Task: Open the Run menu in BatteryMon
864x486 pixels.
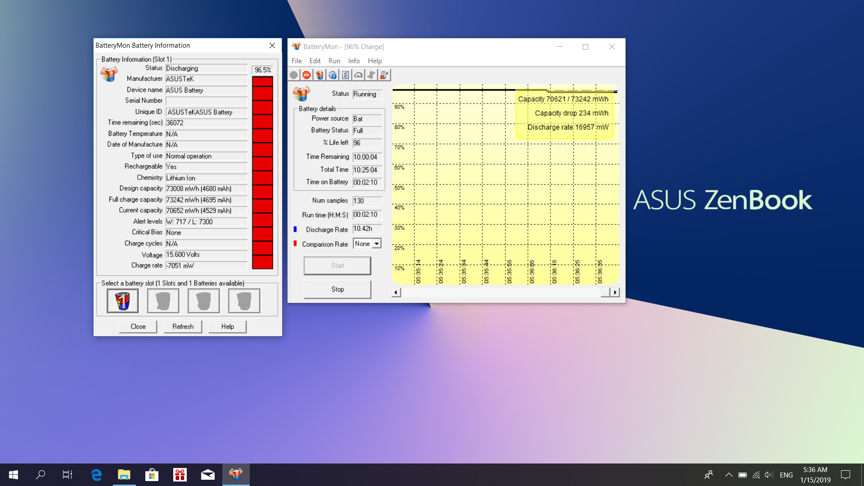Action: tap(334, 61)
